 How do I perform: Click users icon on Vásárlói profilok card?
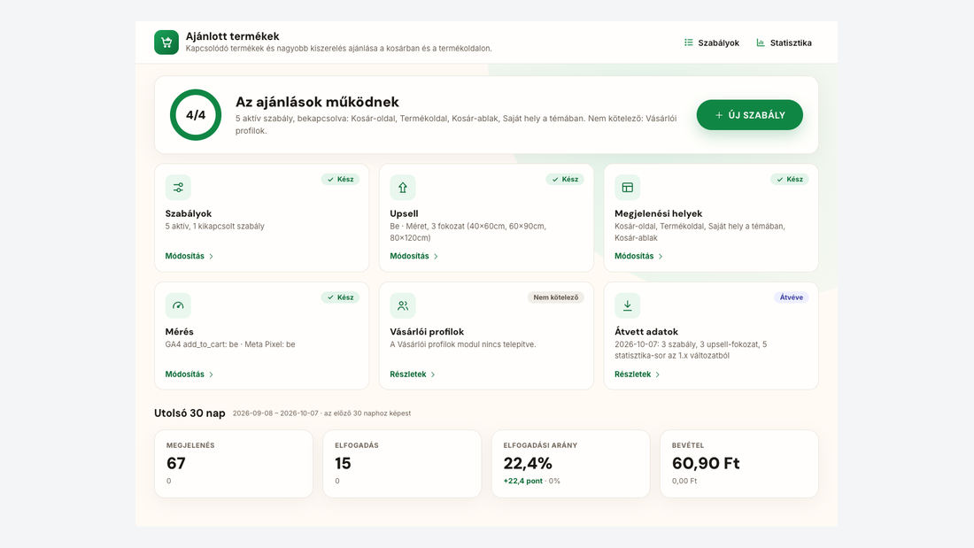[403, 305]
